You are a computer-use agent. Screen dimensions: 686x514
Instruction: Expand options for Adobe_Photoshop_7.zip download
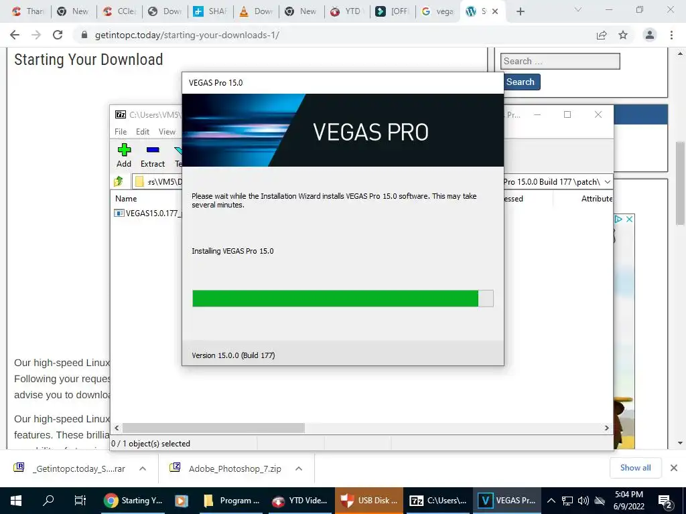click(299, 468)
